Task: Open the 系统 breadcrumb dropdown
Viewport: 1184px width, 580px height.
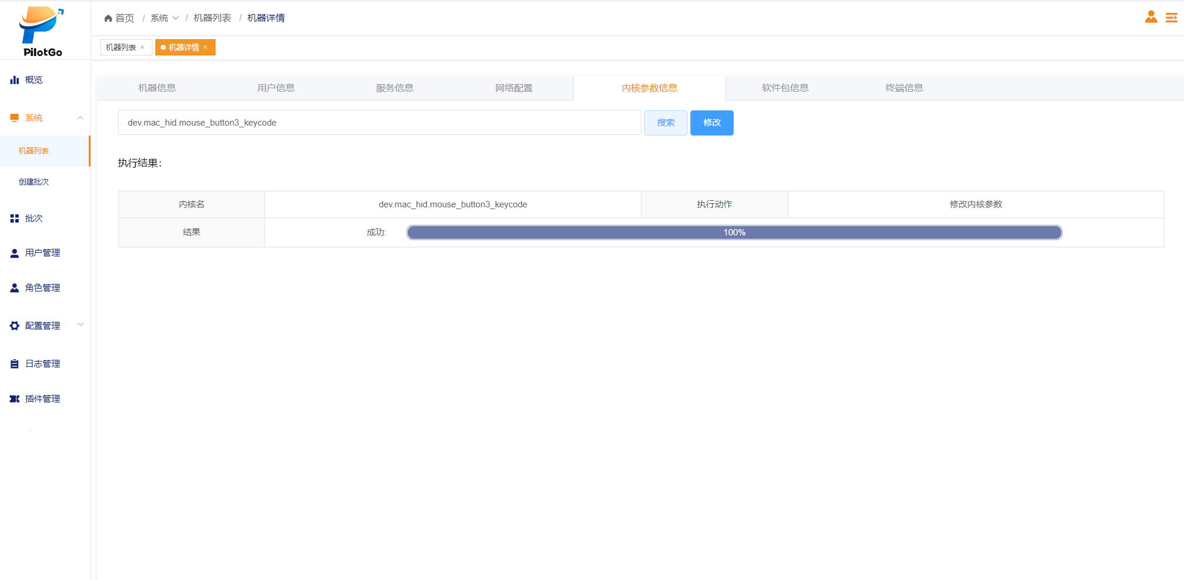Action: 164,18
